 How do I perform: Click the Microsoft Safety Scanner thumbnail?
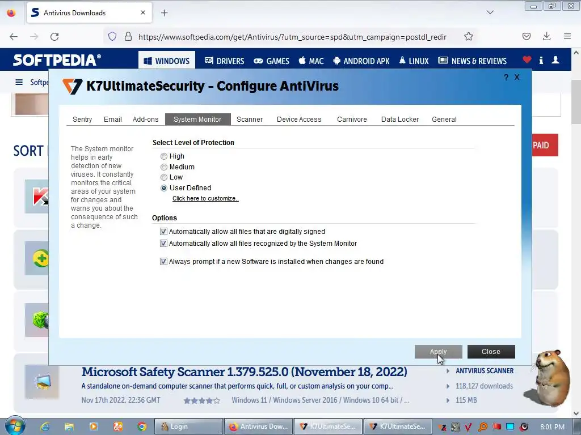(x=42, y=381)
